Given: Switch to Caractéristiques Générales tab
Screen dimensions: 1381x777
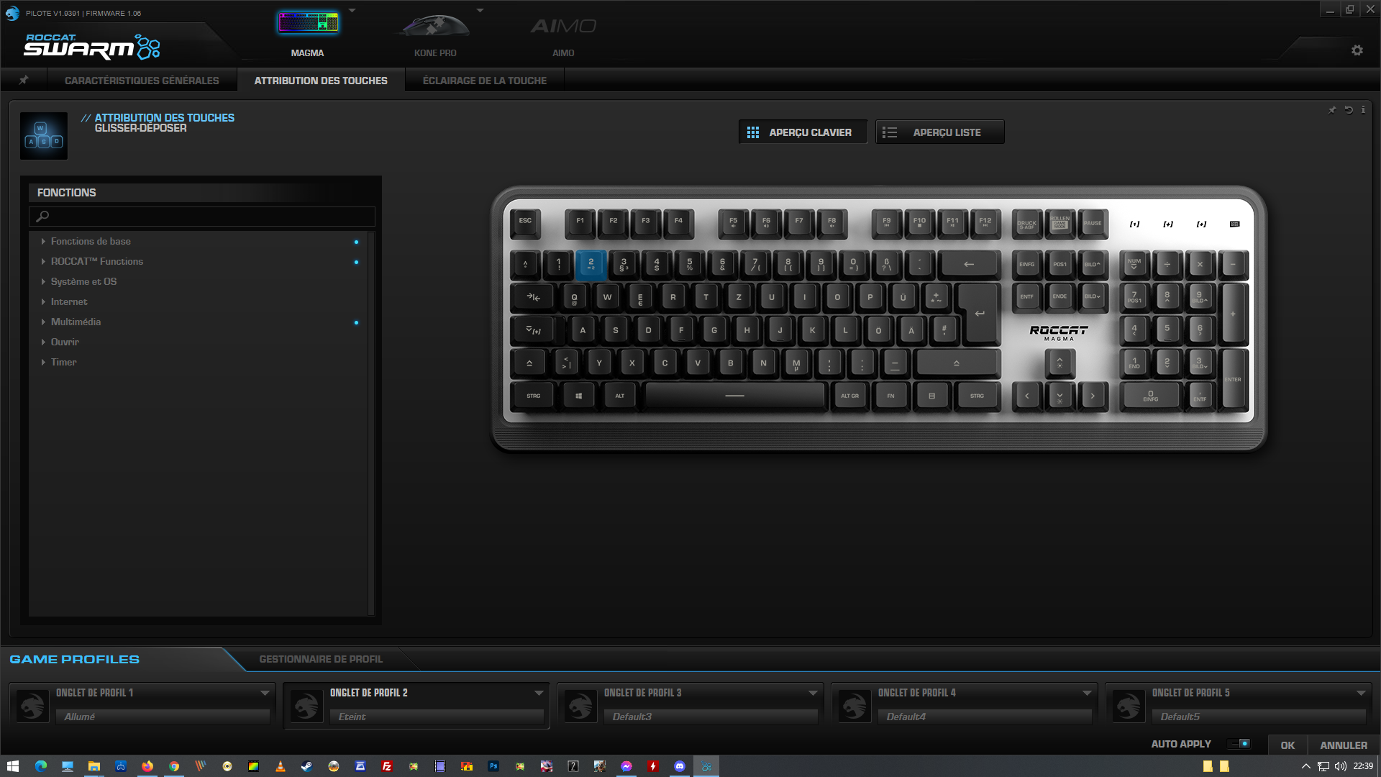Looking at the screenshot, I should 142,81.
